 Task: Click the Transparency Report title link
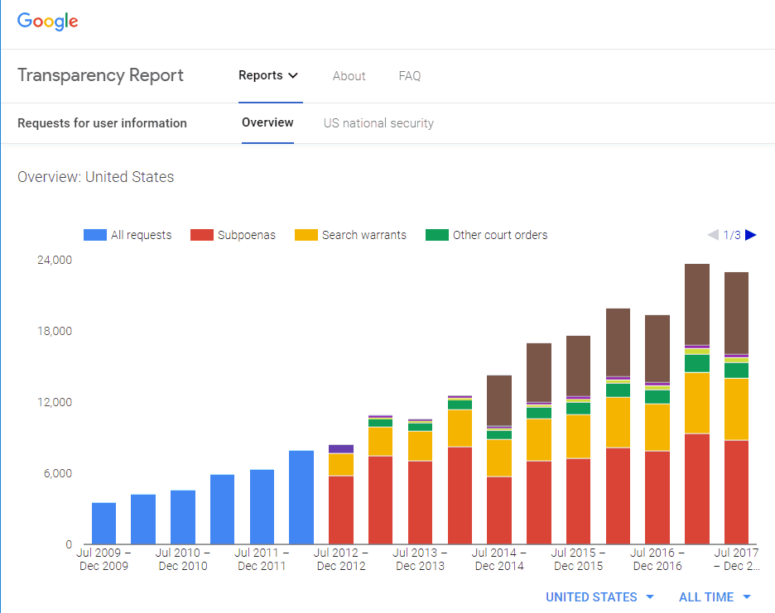point(100,75)
